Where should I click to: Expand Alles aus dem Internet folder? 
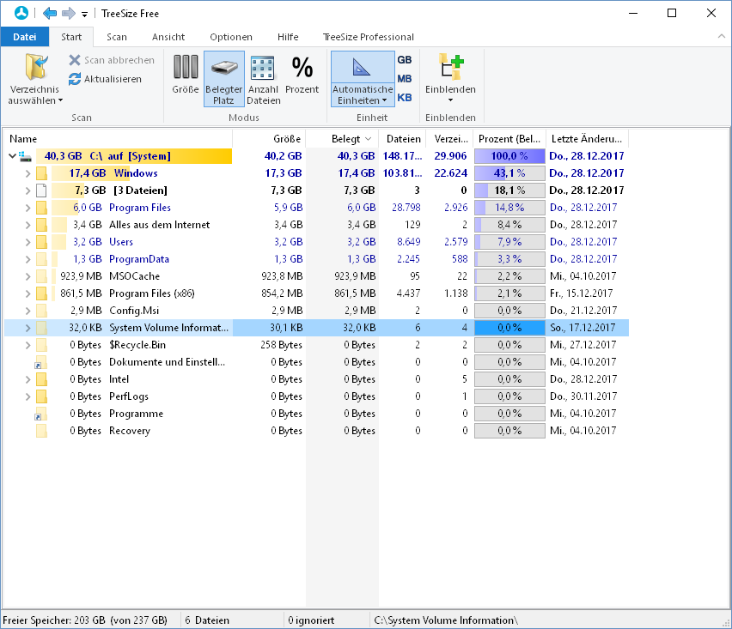[x=28, y=225]
